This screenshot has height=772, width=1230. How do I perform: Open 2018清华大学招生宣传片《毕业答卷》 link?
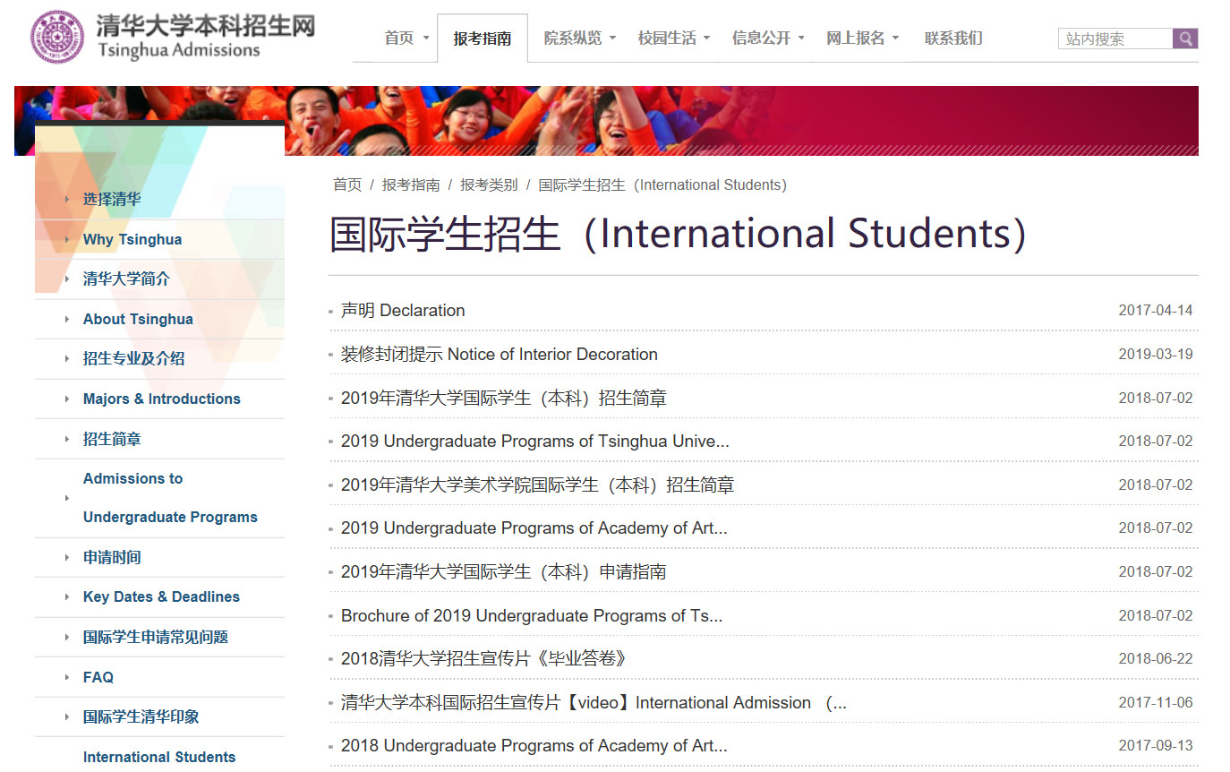pyautogui.click(x=483, y=659)
